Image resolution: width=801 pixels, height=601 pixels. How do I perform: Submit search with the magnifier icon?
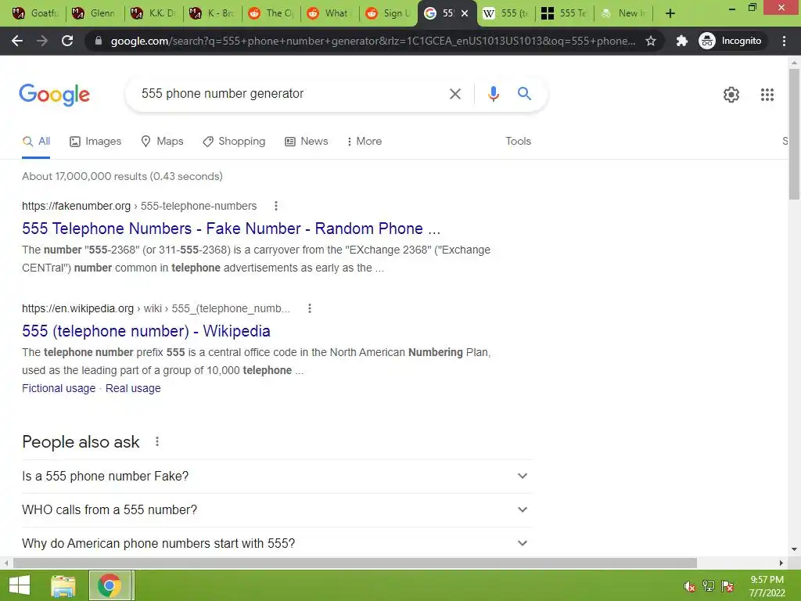[x=524, y=94]
